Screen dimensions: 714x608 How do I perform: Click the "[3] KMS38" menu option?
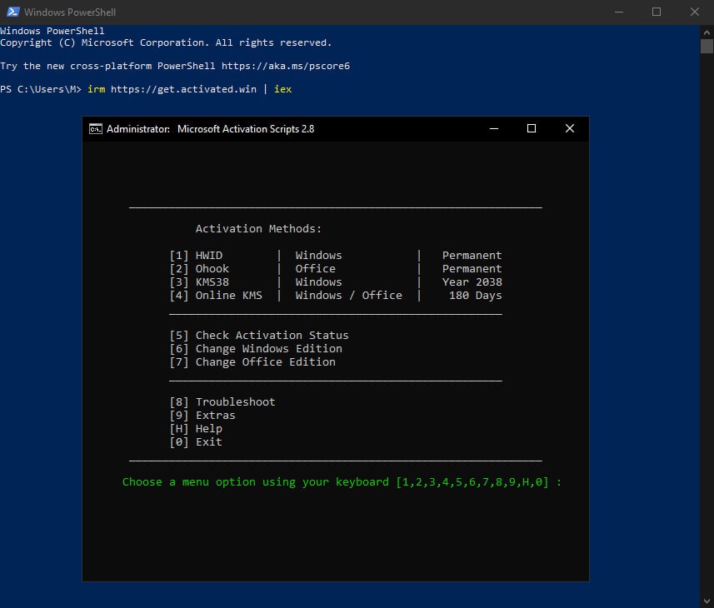199,282
